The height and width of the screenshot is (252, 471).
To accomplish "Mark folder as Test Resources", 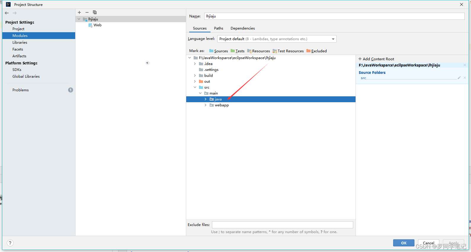I will point(288,51).
